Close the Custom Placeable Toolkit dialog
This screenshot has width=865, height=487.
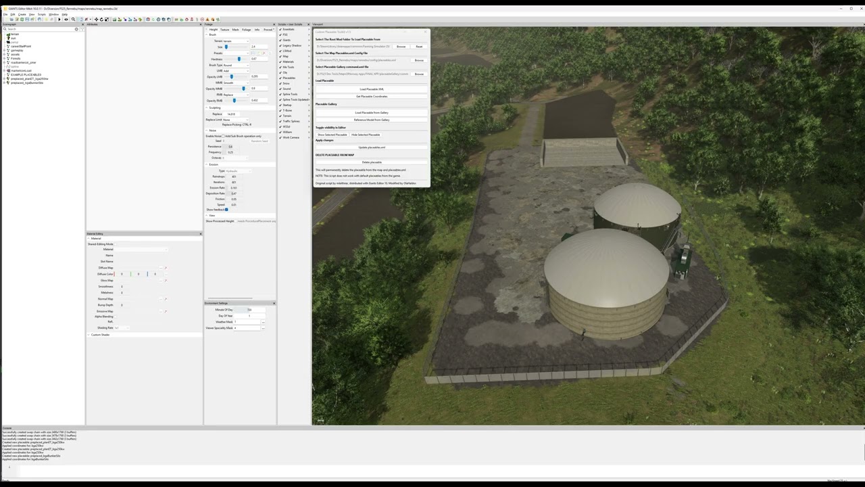click(425, 32)
